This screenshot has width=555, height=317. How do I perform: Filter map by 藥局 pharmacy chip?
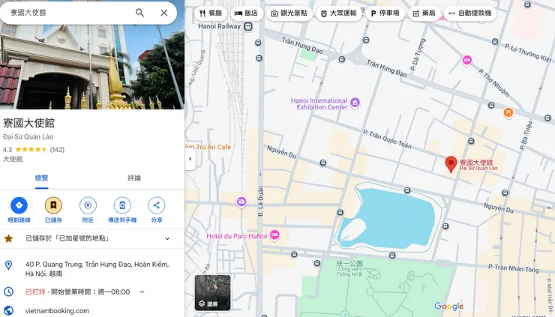point(424,13)
